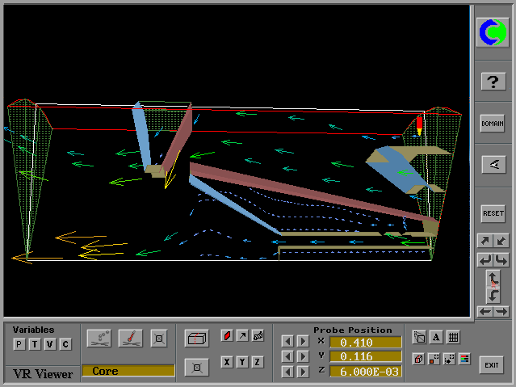
Task: Click the view eye icon
Action: click(x=493, y=164)
